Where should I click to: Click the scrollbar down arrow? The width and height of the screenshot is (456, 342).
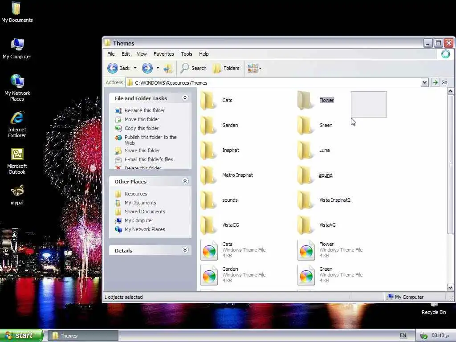pos(450,288)
